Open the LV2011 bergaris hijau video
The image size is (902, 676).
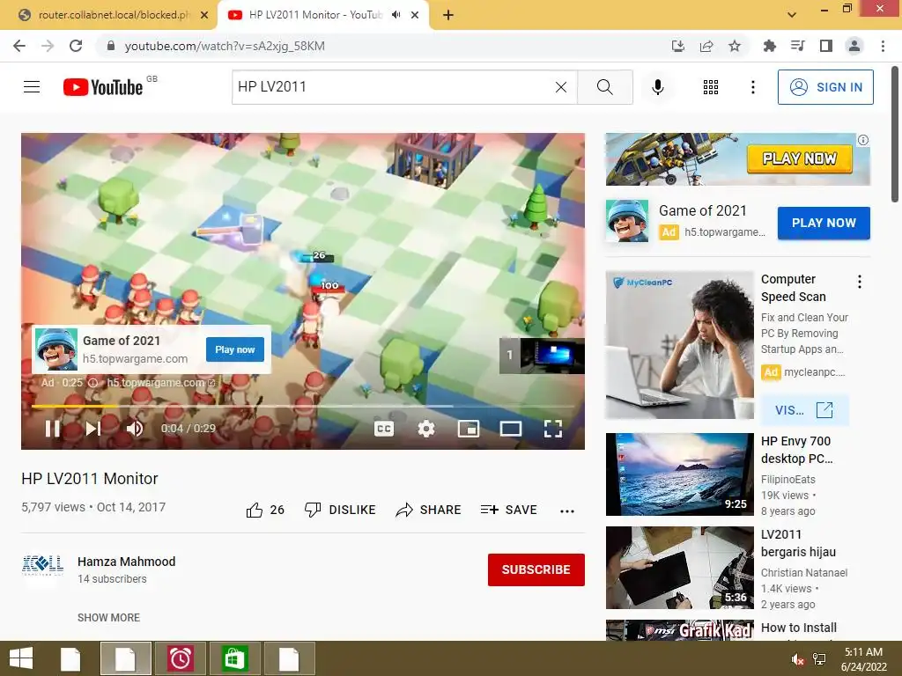(x=679, y=568)
